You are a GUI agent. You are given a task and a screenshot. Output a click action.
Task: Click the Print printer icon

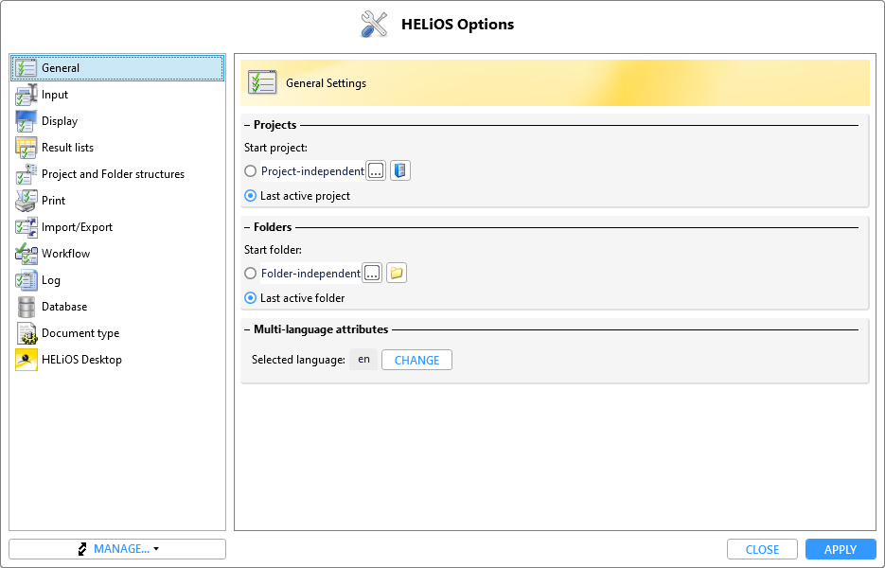(26, 201)
